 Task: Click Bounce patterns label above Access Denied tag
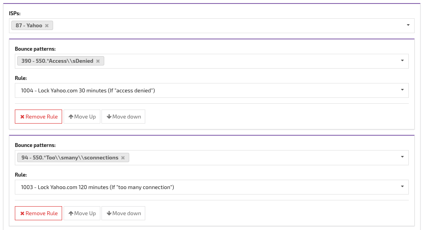[x=35, y=49]
